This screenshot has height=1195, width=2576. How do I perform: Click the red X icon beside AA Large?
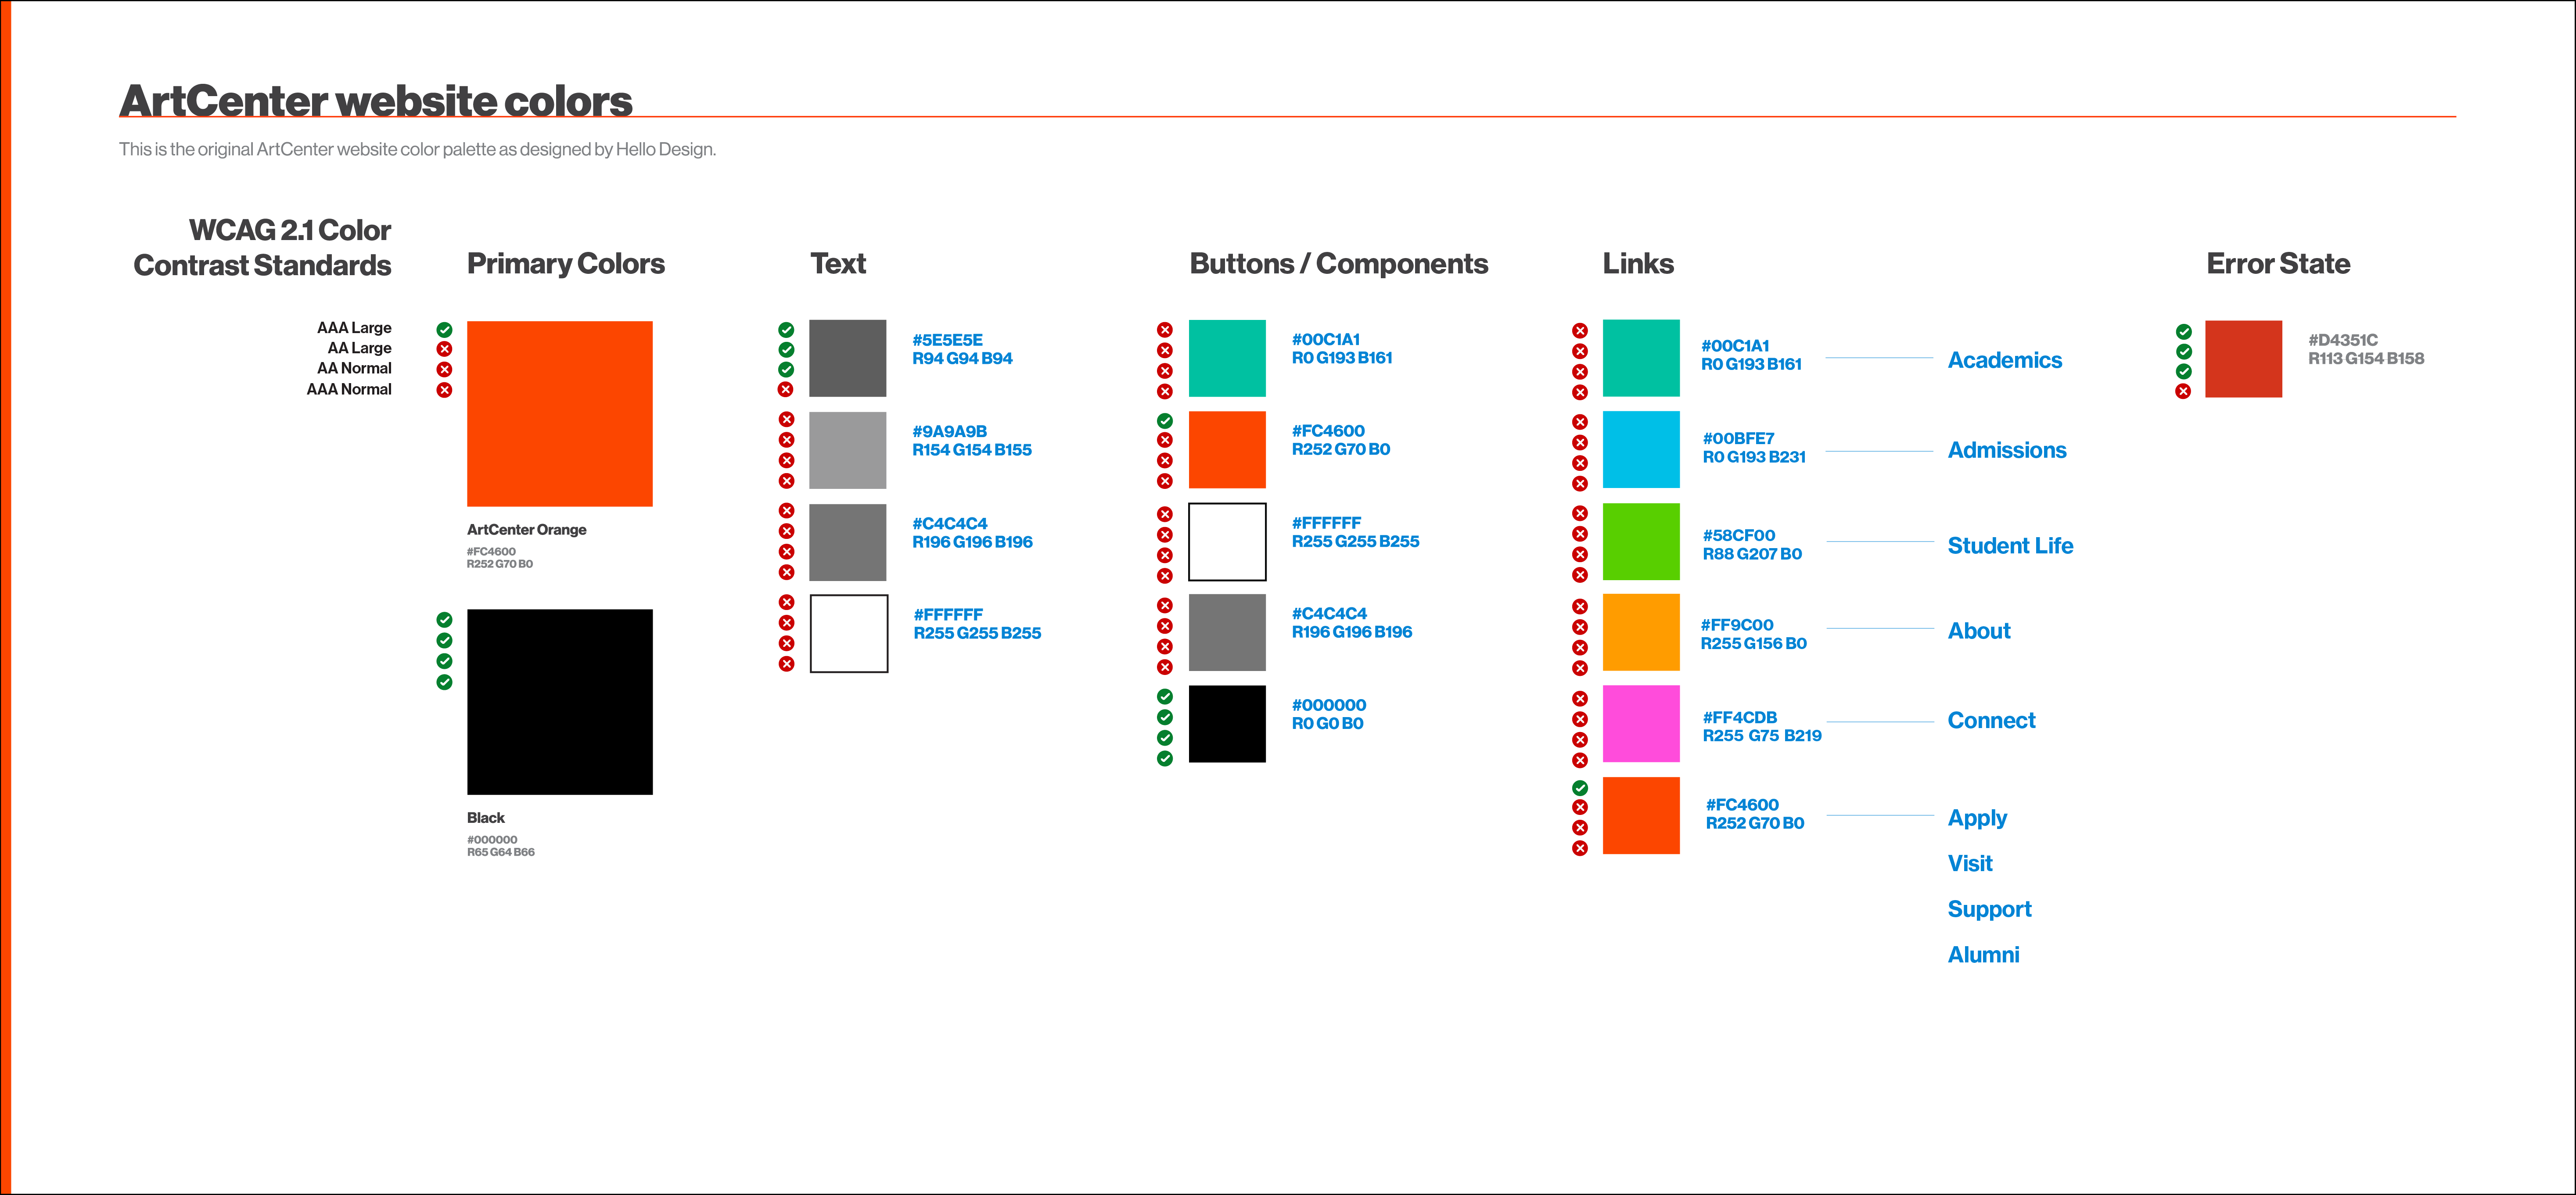[444, 349]
